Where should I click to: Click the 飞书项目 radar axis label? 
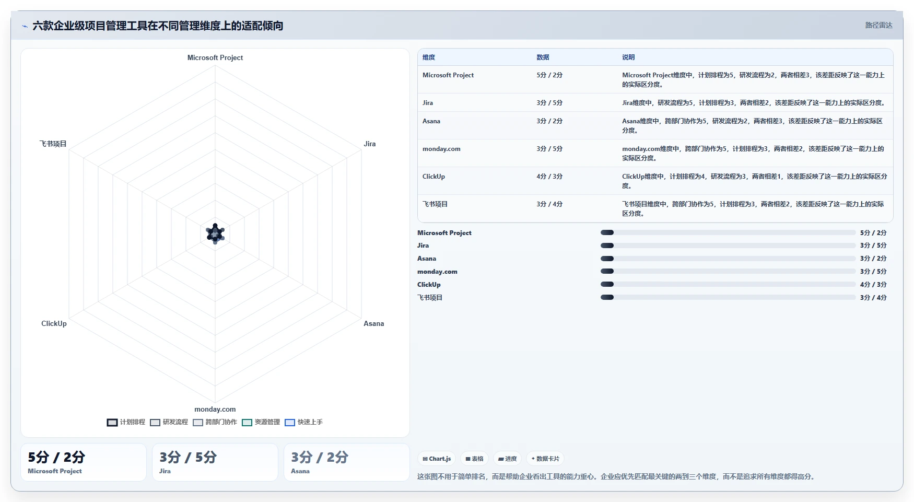[53, 144]
